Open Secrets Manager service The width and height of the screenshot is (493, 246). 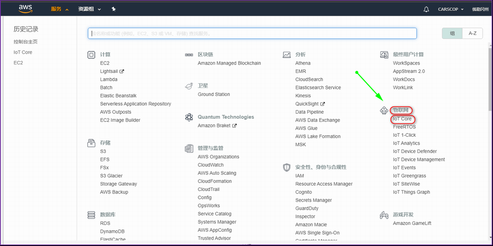(314, 200)
